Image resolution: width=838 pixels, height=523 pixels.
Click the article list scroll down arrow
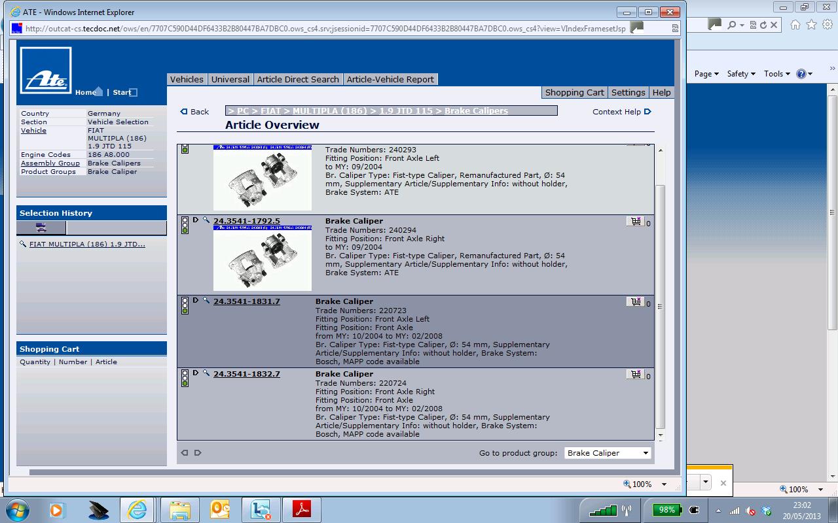click(x=661, y=435)
